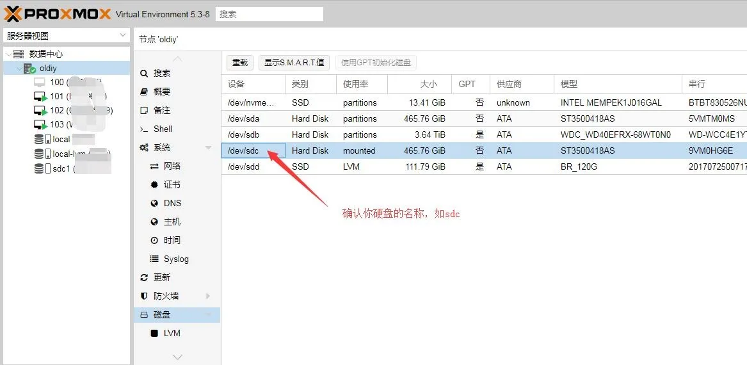Click the LVM usage cell for sdd

[x=362, y=166]
